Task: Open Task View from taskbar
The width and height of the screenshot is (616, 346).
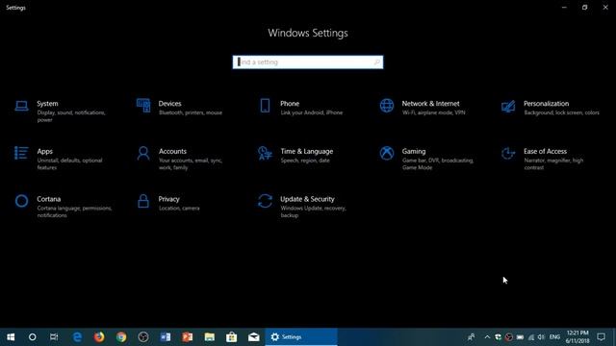Action: pos(54,337)
